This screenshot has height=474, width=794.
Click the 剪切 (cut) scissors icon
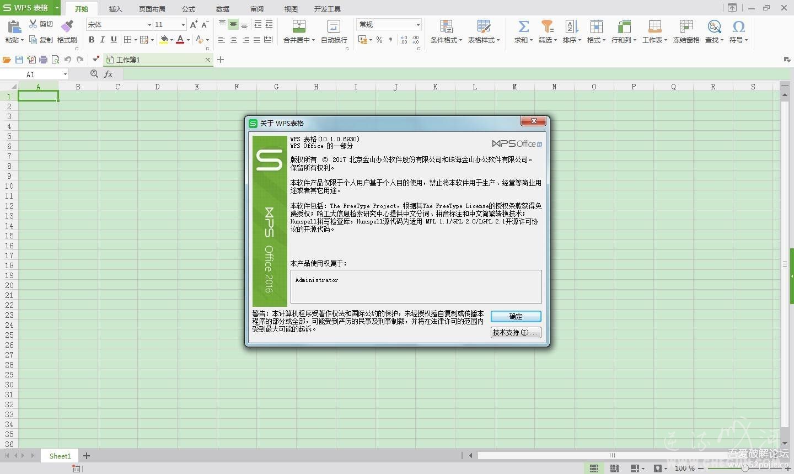click(x=33, y=24)
